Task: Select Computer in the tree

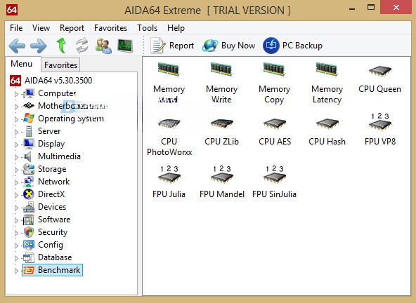Action: (57, 93)
